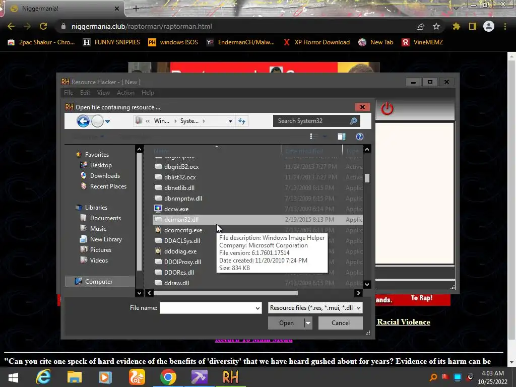Open the VineMEMZ bookmark
Screen dimensions: 516x387
coord(422,42)
